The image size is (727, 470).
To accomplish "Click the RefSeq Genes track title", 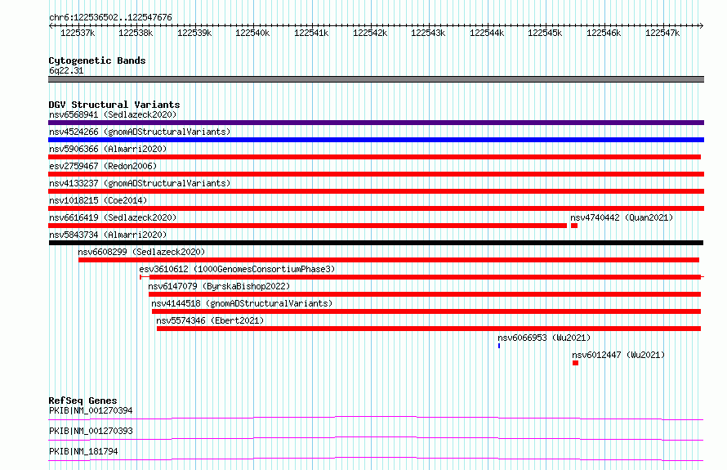I will (x=83, y=401).
